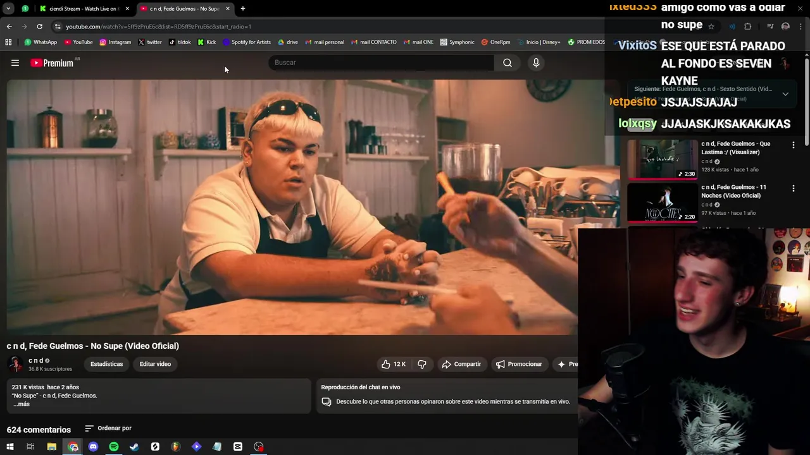Open the Instagram bookmark
Viewport: 810px width, 455px height.
pos(115,42)
